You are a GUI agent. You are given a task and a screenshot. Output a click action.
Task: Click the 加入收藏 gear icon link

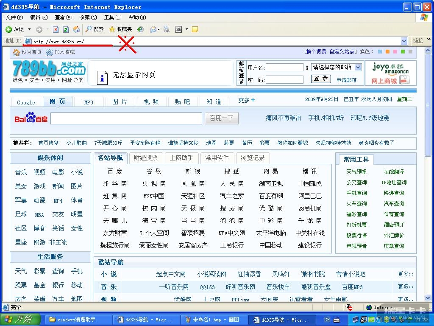(x=60, y=52)
